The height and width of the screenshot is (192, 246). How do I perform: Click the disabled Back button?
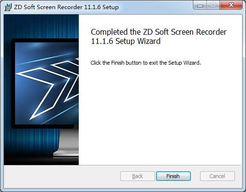137,176
